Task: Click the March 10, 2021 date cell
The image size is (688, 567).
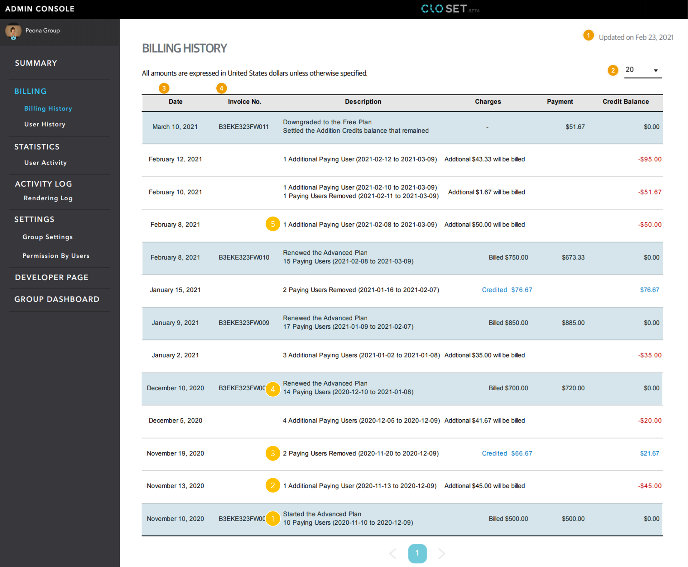Action: coord(175,127)
